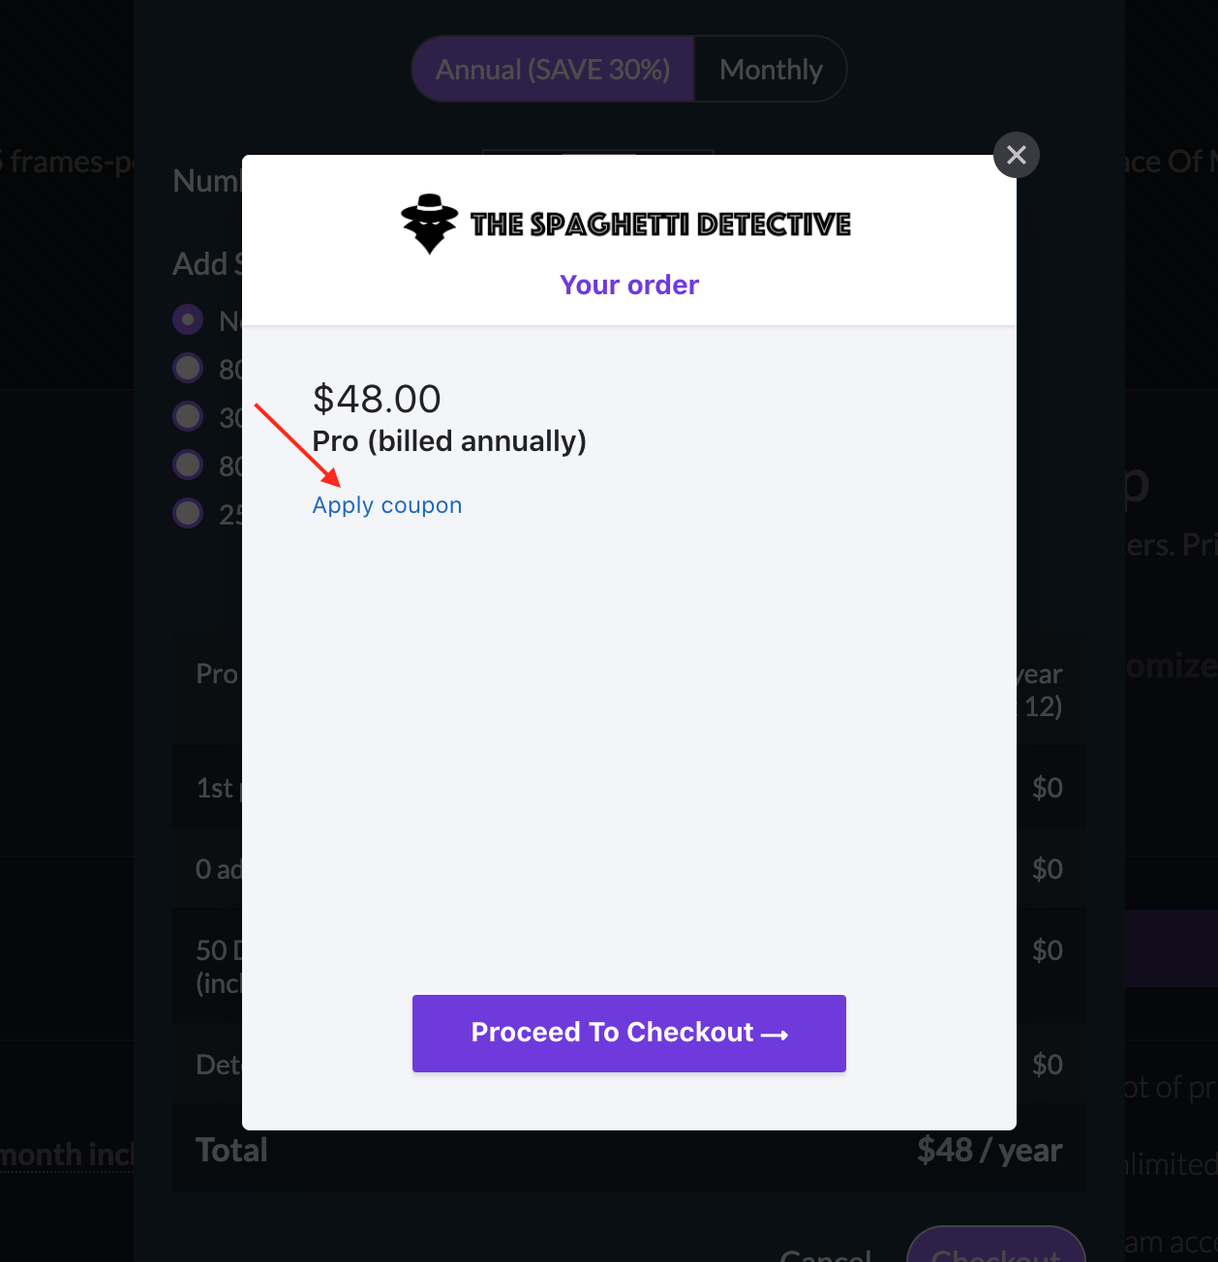
Task: Switch to the Annual (SAVE 30%) tab
Action: tap(553, 70)
